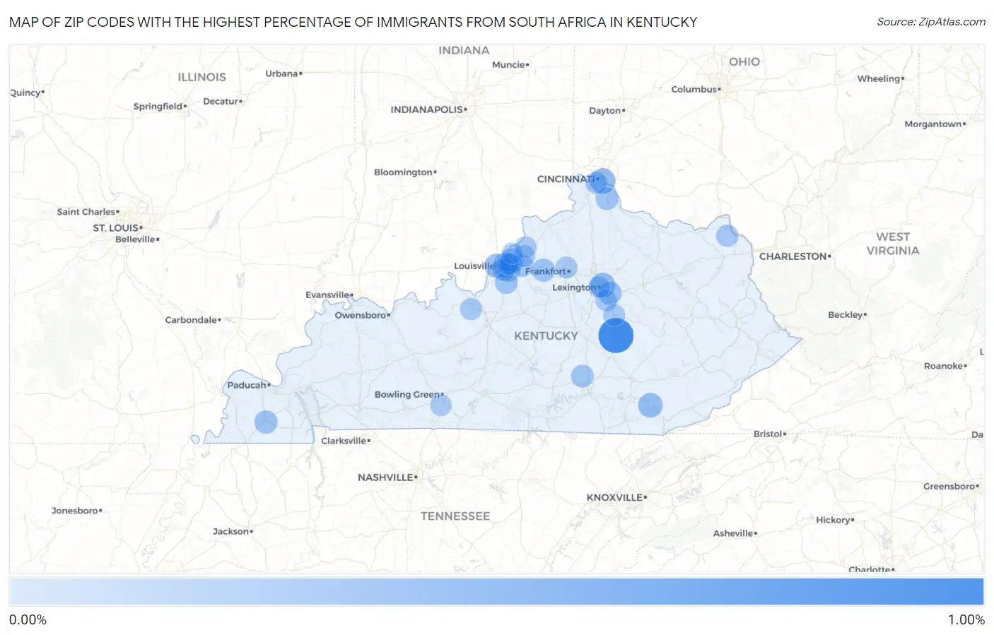This screenshot has width=994, height=635.
Task: Click the WEST VIRGINIA state label
Action: click(x=893, y=244)
